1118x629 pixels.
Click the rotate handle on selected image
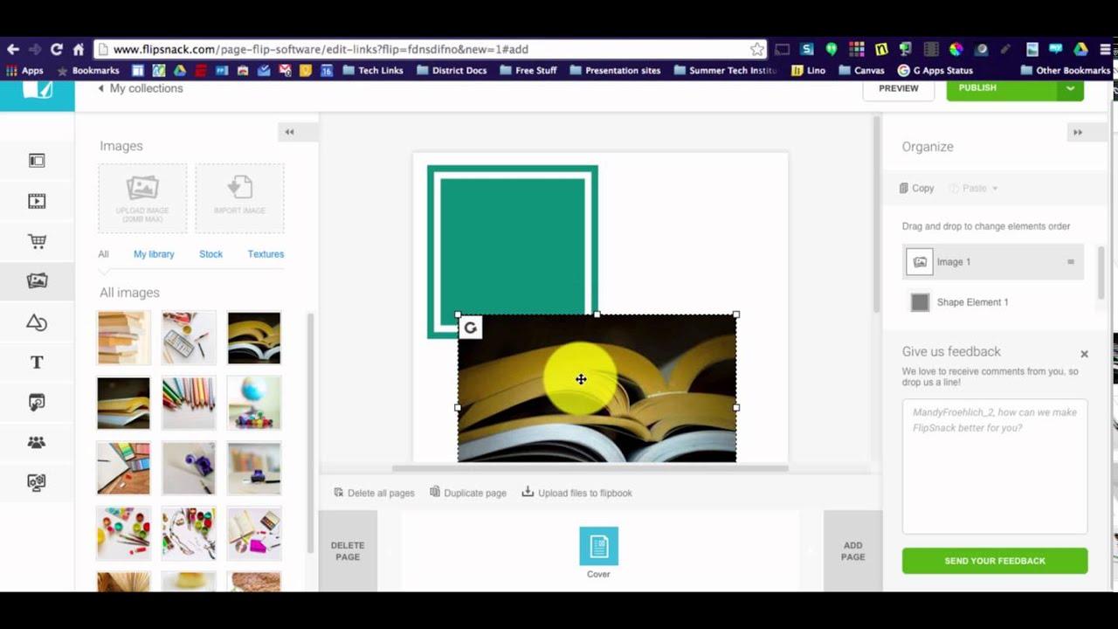click(x=470, y=328)
